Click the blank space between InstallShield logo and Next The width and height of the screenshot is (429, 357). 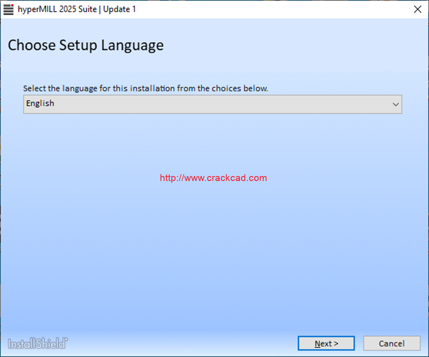(x=181, y=343)
